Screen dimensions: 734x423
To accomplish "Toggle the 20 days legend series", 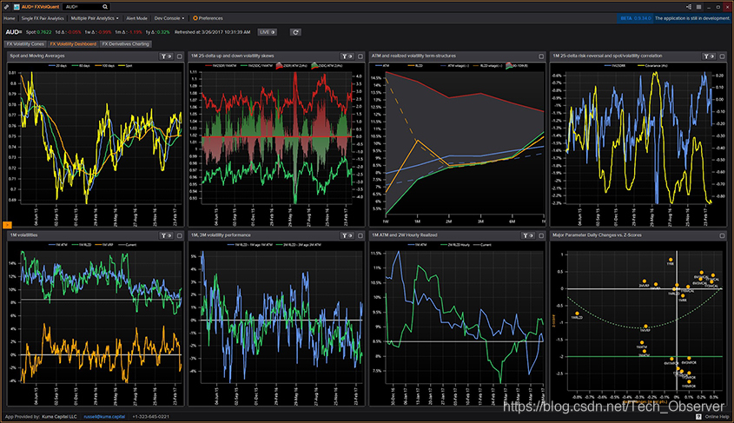I will point(57,66).
